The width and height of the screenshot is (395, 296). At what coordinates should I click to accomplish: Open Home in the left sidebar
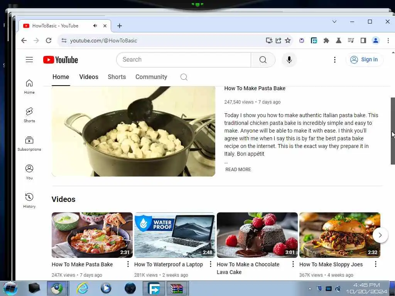point(29,87)
